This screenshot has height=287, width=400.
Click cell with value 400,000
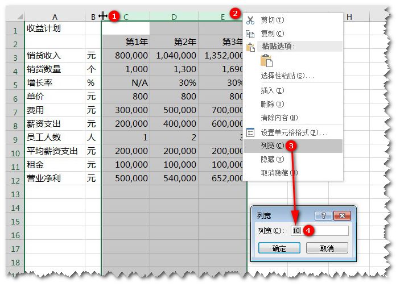[x=174, y=124]
